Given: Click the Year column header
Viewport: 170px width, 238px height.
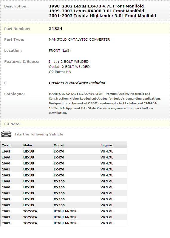Looking at the screenshot, I should point(7,145).
